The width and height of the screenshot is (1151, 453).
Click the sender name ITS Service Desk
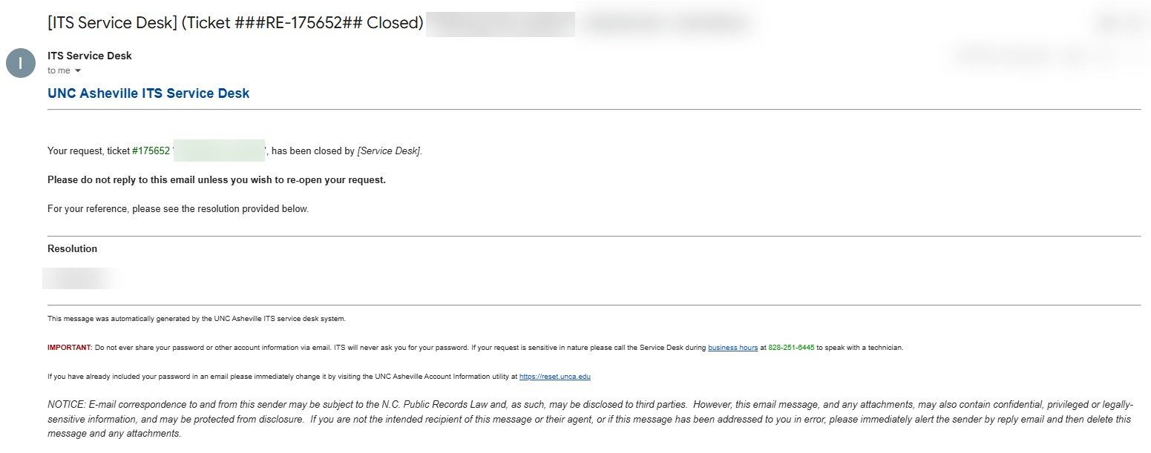(90, 56)
